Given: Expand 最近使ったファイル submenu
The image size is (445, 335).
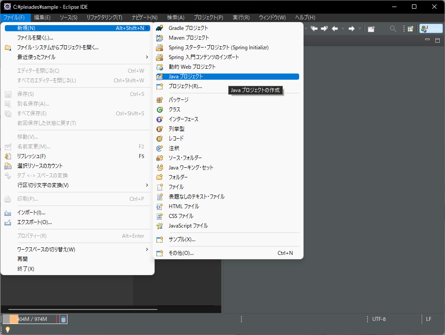Looking at the screenshot, I should [x=78, y=57].
